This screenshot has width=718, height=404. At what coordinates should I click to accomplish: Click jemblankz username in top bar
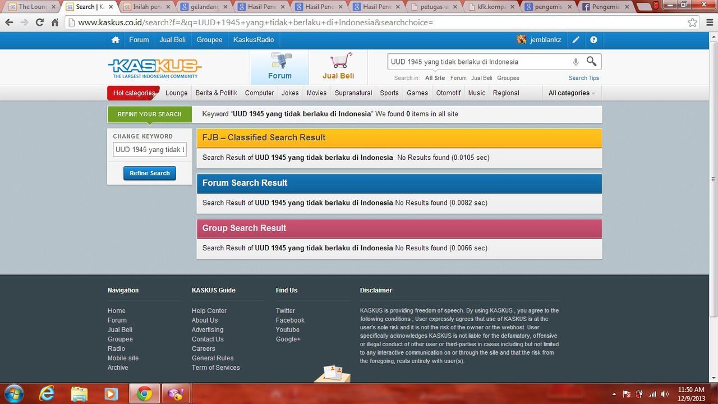(x=546, y=40)
